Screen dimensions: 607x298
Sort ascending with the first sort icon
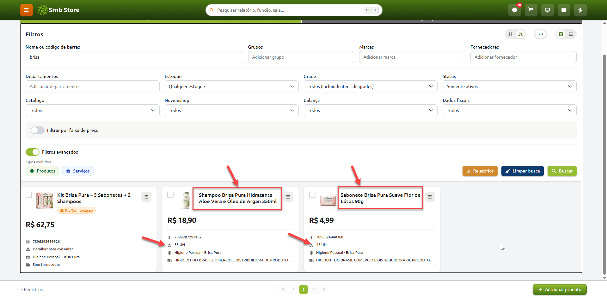(x=510, y=34)
